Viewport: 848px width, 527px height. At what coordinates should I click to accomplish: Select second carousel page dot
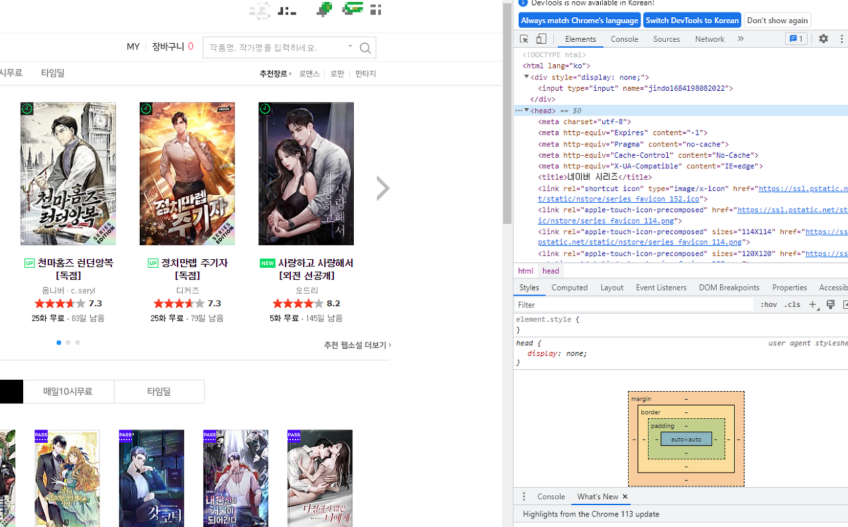(x=68, y=343)
